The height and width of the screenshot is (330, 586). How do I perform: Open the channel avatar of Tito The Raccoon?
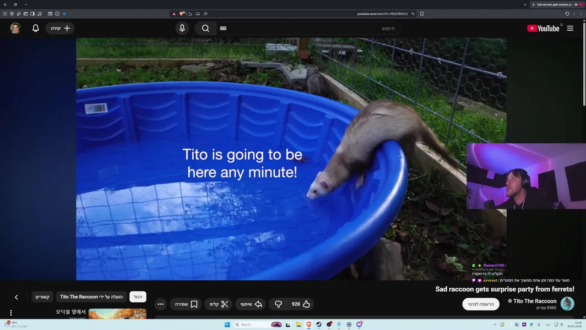(x=567, y=304)
